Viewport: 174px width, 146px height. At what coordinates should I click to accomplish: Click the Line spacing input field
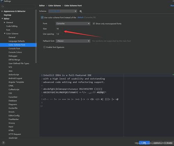point(60,34)
